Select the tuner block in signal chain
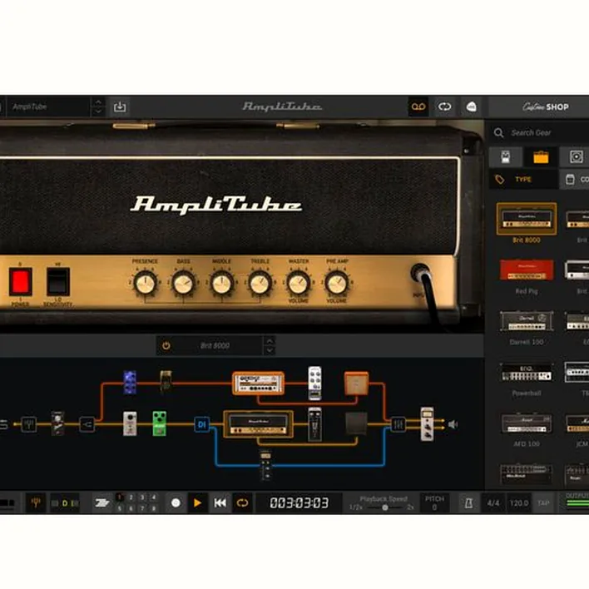Viewport: 589px width, 589px height. [x=28, y=424]
